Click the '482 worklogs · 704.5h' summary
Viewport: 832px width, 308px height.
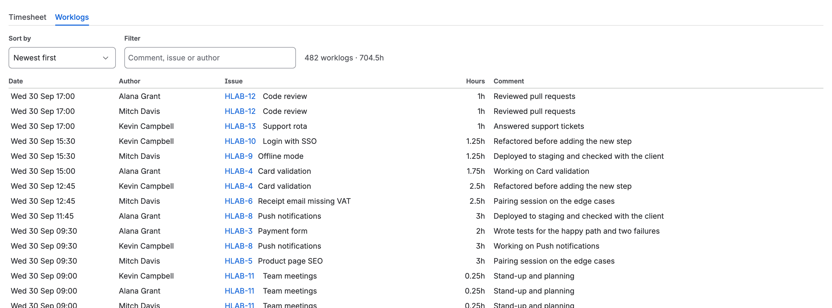[x=344, y=58]
